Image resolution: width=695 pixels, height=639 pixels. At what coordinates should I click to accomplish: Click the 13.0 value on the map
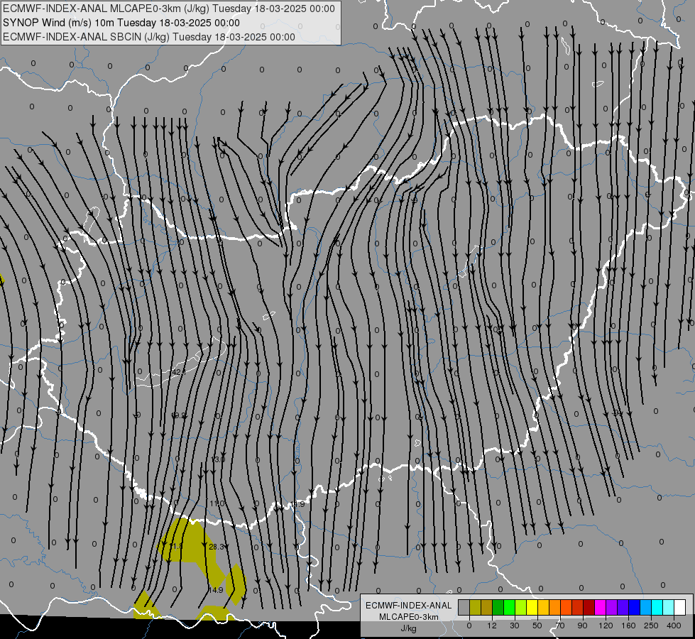pos(218,459)
